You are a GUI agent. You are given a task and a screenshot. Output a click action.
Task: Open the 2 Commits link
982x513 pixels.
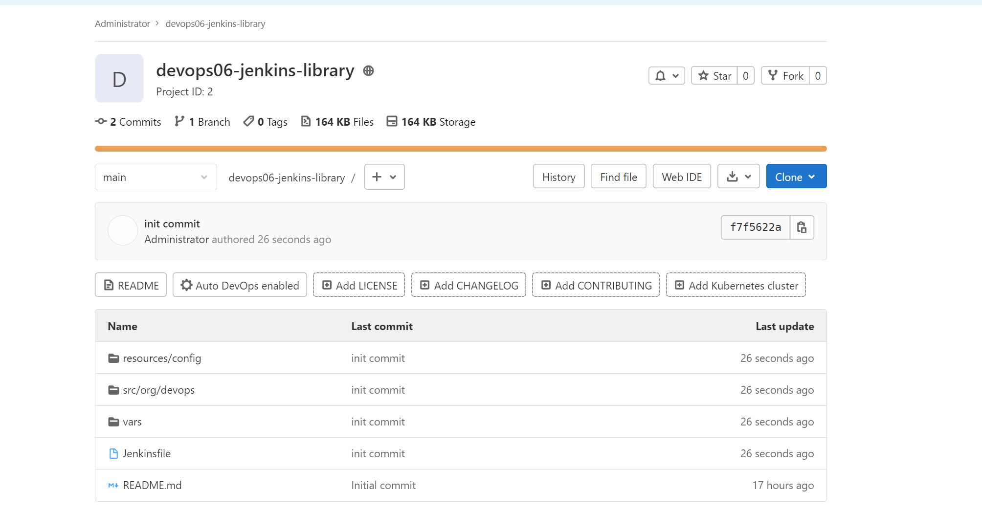tap(128, 122)
